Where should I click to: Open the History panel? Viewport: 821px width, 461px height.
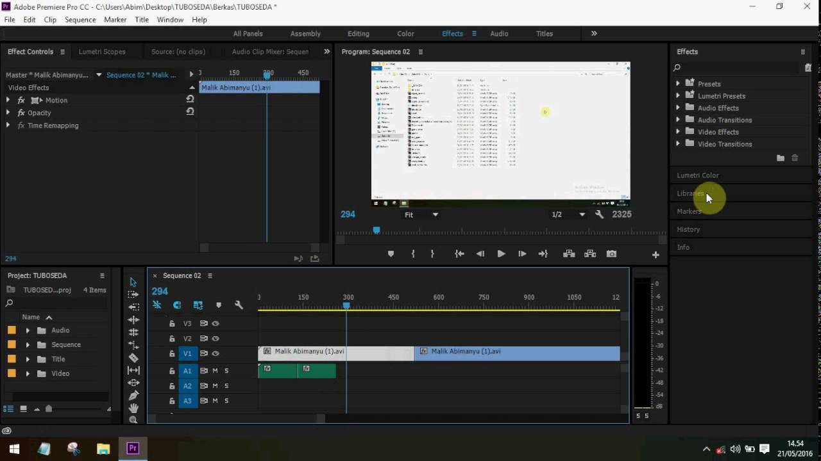pos(688,229)
